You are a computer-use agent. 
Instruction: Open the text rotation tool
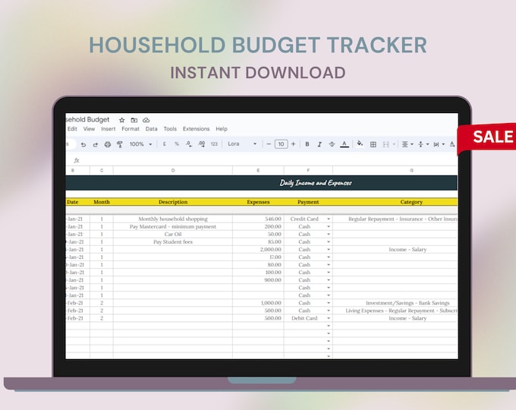452,144
